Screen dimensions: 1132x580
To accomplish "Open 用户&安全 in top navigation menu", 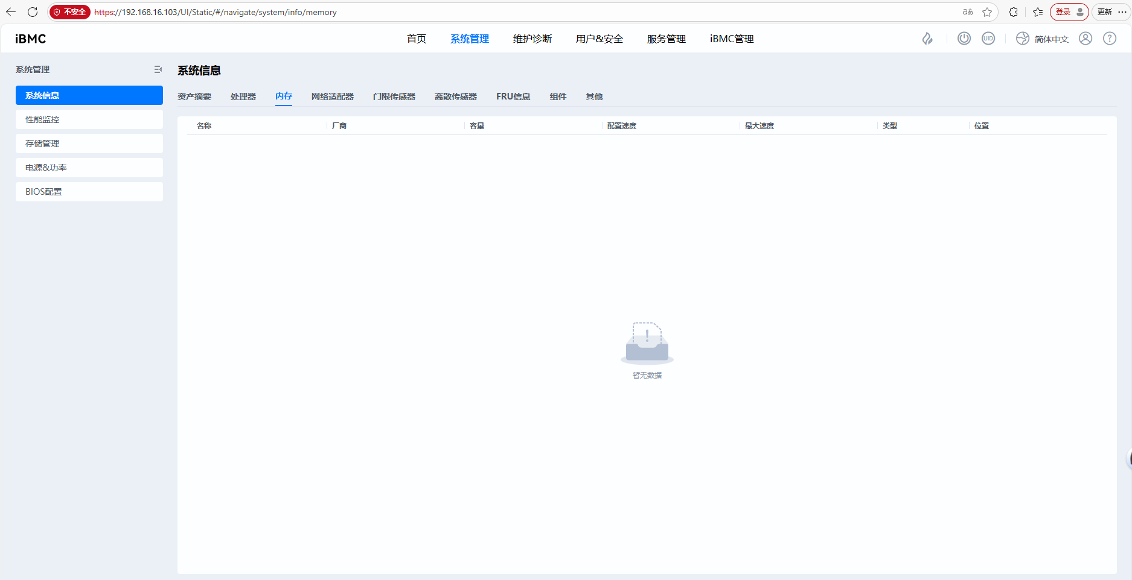I will pyautogui.click(x=600, y=39).
